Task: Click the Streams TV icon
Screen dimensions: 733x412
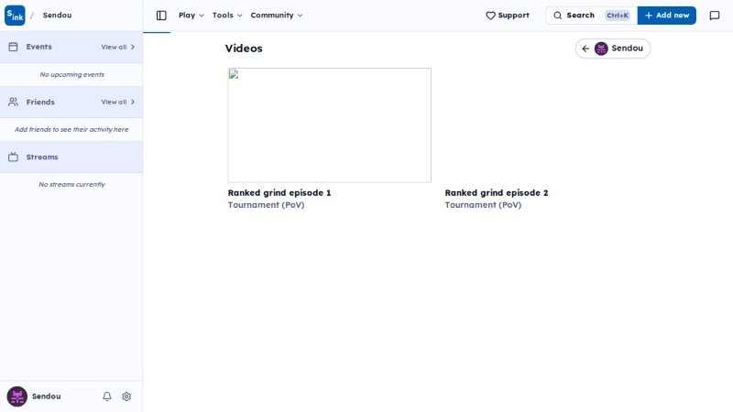Action: (x=13, y=157)
